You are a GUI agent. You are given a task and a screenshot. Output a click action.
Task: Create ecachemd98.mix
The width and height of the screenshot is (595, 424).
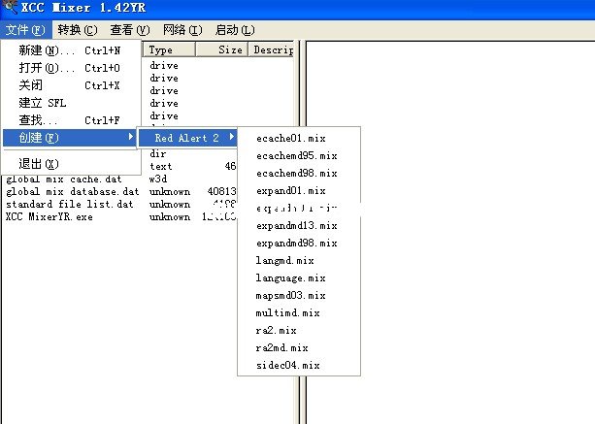click(x=299, y=174)
